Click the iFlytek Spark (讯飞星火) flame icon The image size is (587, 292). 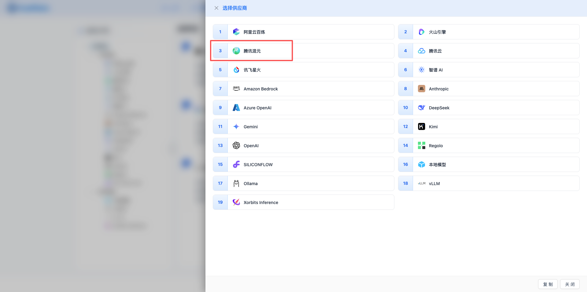pos(236,70)
